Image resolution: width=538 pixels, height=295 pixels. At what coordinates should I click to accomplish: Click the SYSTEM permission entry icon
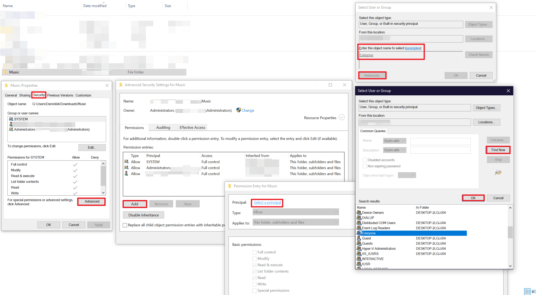[126, 162]
